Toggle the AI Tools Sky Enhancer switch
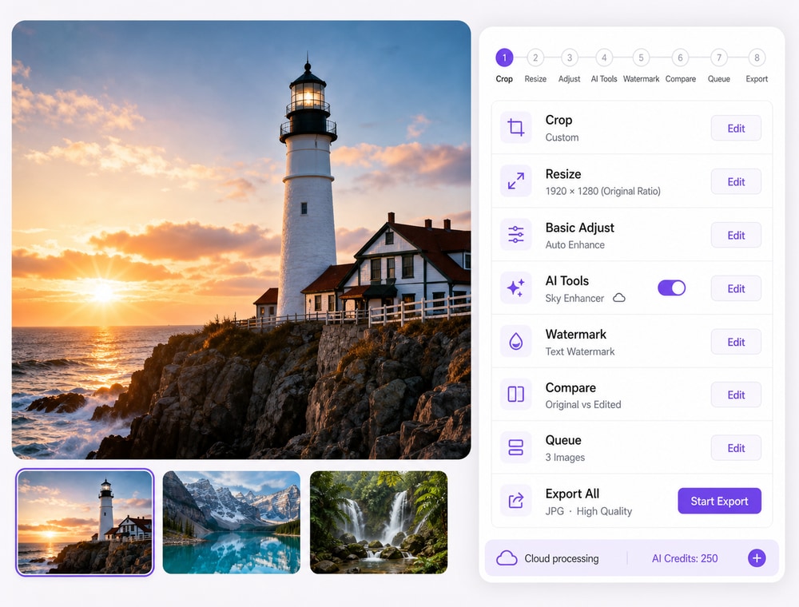 (x=672, y=288)
